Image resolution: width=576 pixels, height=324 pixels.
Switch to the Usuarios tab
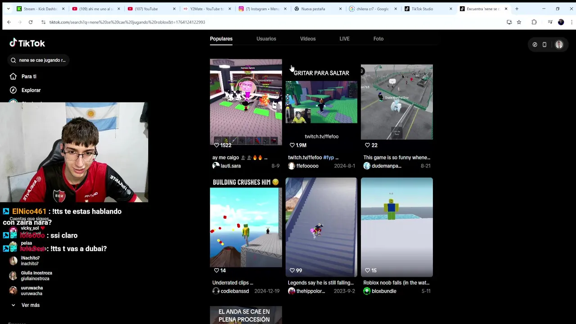[x=266, y=39]
